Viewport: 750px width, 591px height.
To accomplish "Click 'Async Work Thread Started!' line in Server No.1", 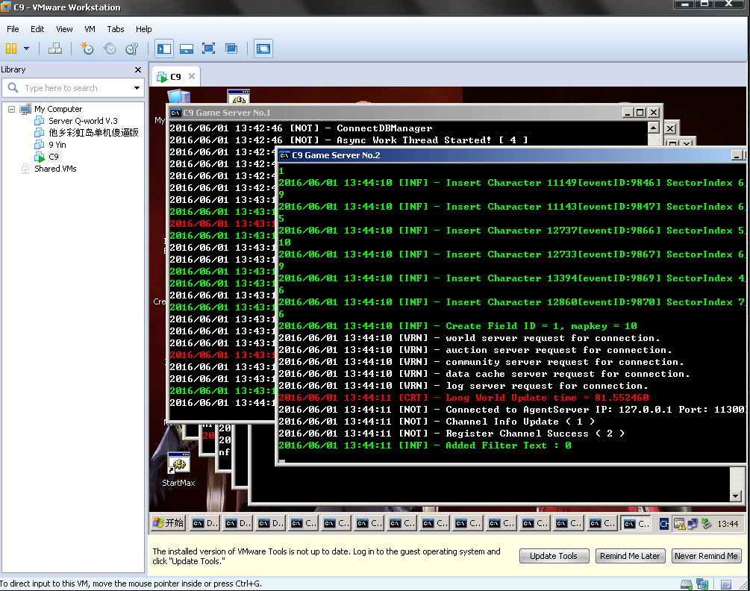I will 349,140.
